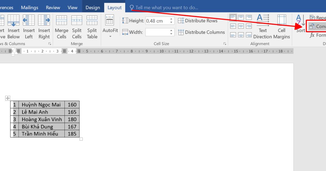
Task: Select the Layout tab
Action: [115, 8]
